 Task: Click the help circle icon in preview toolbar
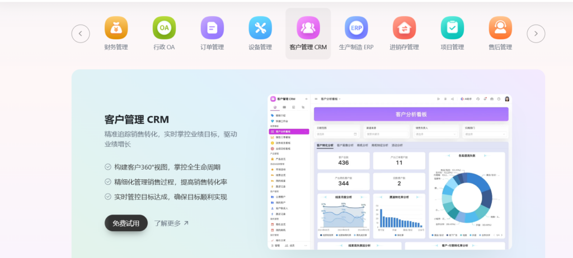click(x=499, y=99)
